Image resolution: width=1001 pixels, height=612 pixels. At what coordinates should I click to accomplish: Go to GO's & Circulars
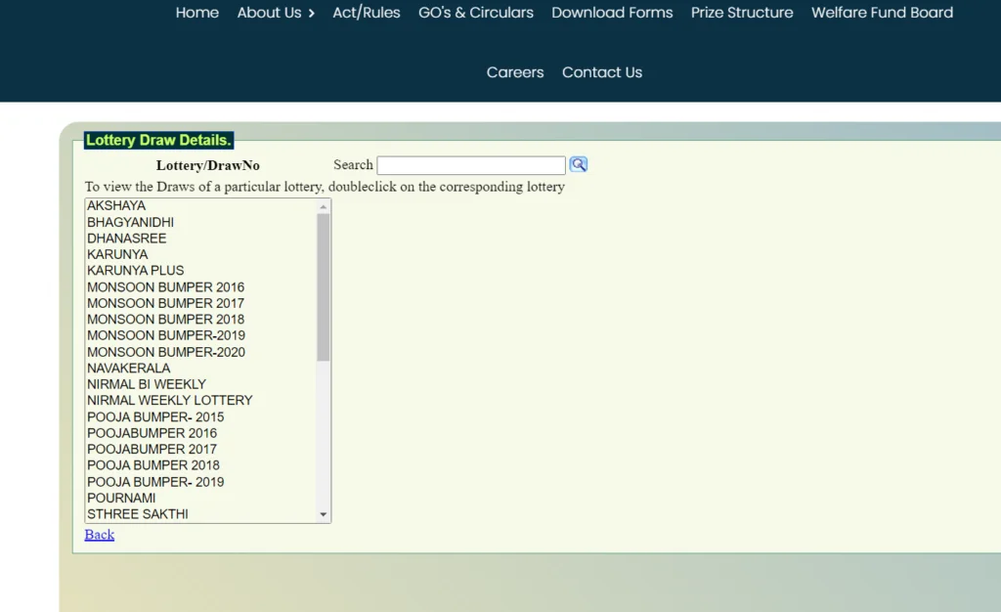click(x=476, y=13)
